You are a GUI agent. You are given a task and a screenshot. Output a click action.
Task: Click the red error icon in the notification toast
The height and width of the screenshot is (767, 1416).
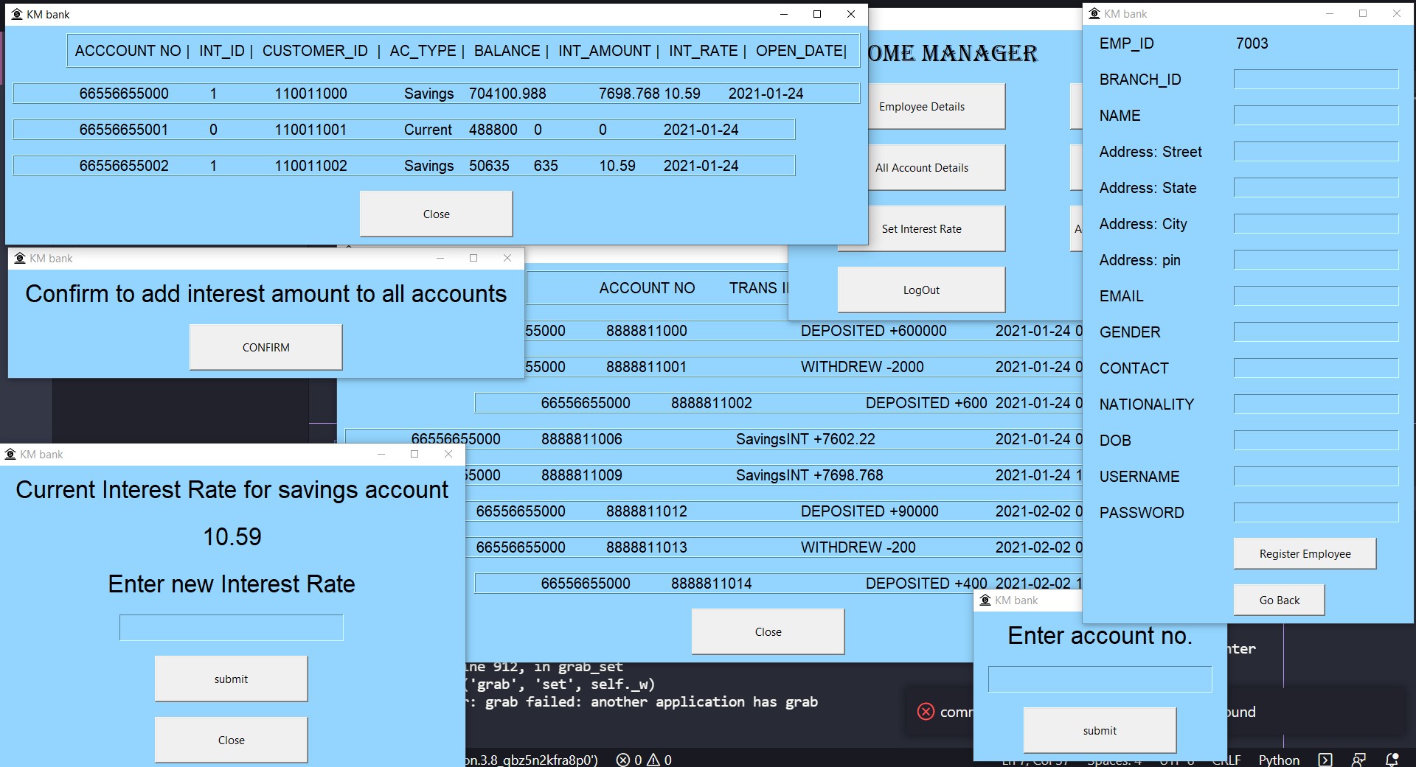(926, 711)
